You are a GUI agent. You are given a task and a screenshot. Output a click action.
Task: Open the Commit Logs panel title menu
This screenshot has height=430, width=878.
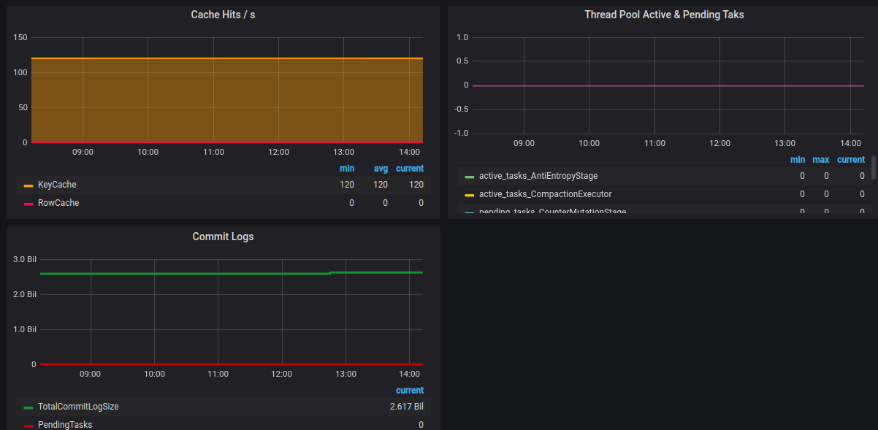click(223, 237)
